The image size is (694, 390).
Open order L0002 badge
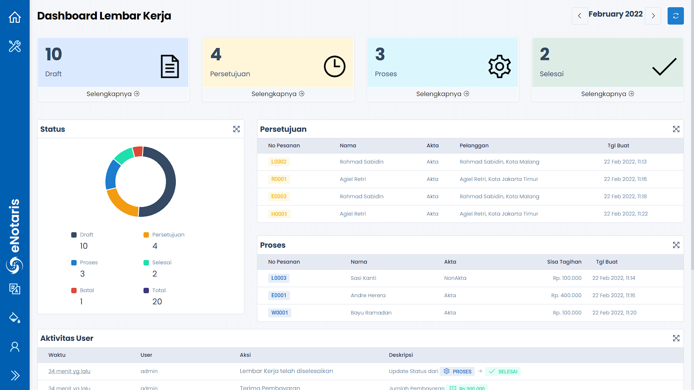279,162
